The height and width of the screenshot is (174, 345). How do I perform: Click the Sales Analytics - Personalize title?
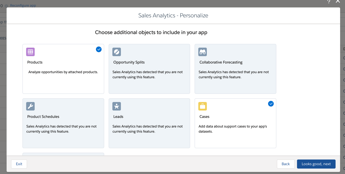(173, 16)
